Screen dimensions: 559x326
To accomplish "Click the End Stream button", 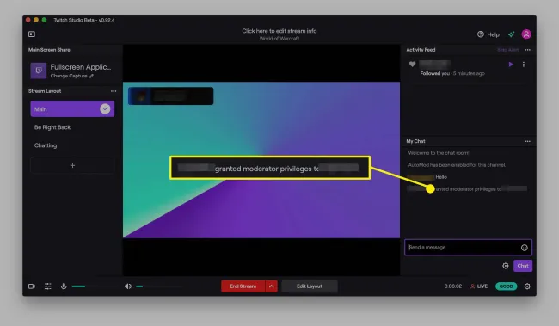I will click(243, 286).
